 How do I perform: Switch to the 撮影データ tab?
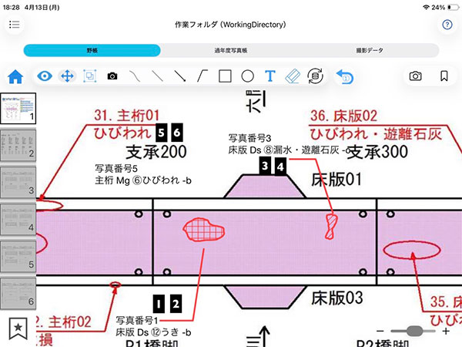coord(370,50)
